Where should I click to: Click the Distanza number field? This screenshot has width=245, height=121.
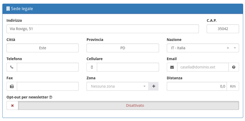point(197,86)
